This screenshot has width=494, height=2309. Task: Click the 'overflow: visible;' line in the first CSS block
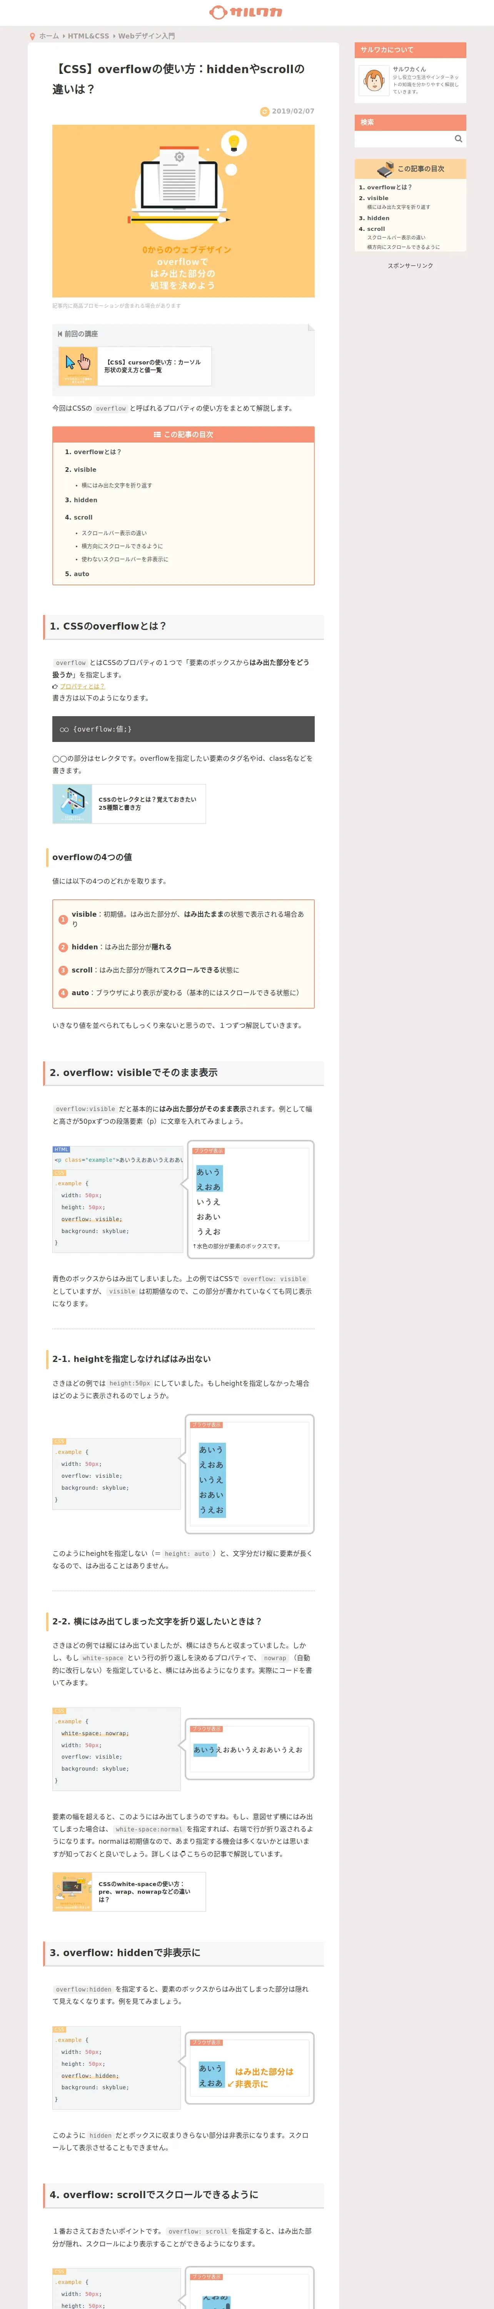click(x=92, y=1219)
